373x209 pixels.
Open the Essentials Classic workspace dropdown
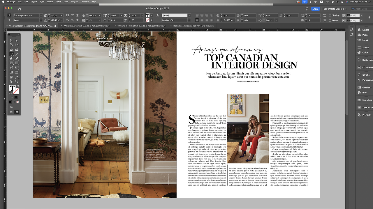click(x=335, y=9)
